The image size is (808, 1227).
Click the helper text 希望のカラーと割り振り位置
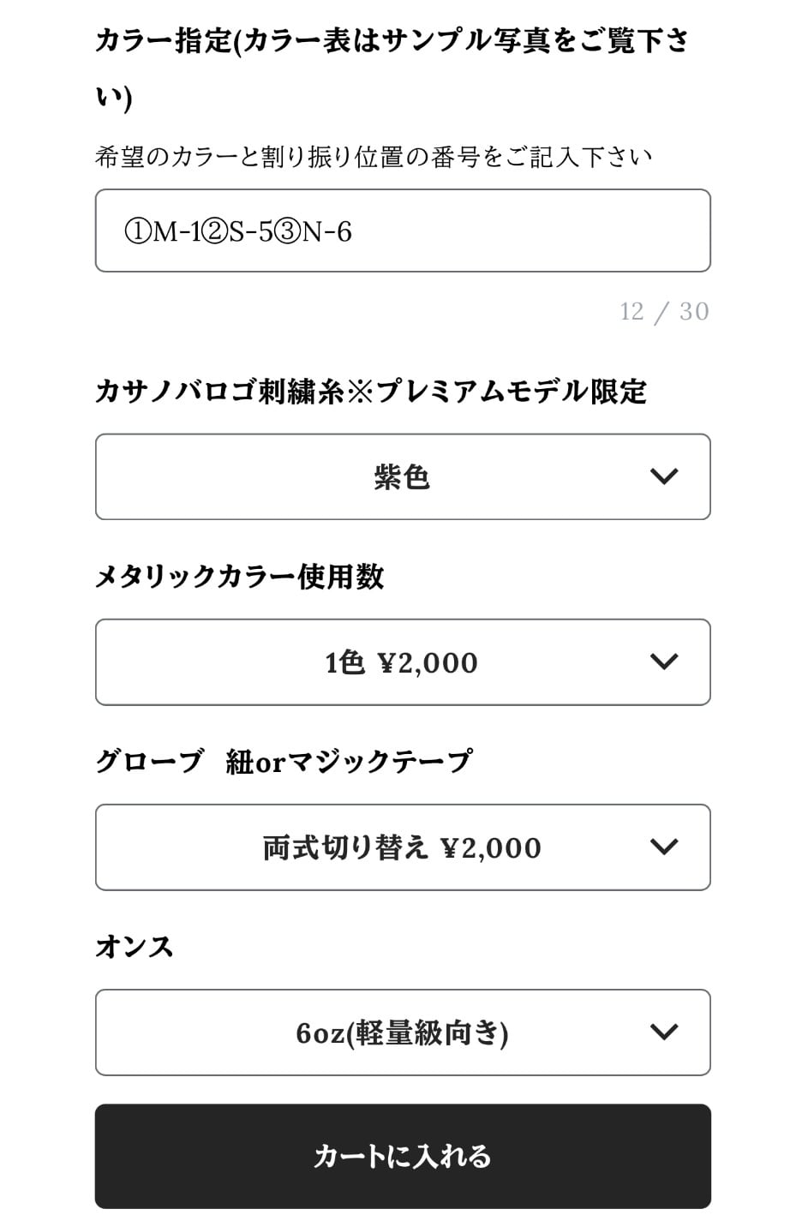coord(374,157)
